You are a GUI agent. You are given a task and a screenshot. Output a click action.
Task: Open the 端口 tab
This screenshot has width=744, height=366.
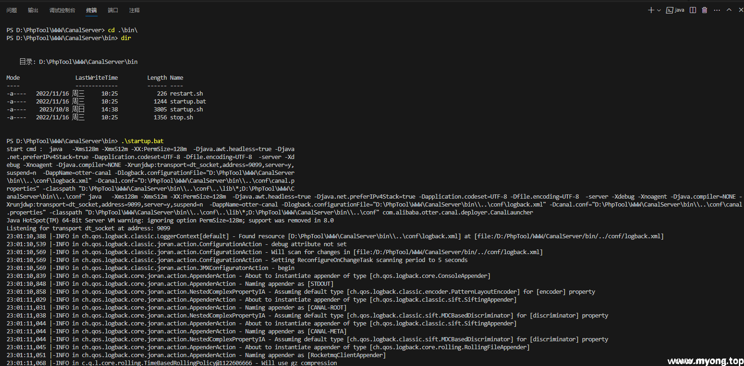click(x=113, y=10)
